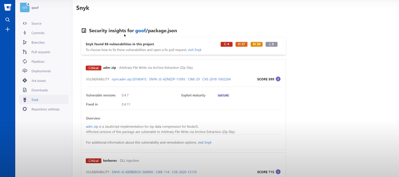This screenshot has height=177, width=399.
Task: Click info icon beside SCORE 899
Action: tap(278, 79)
